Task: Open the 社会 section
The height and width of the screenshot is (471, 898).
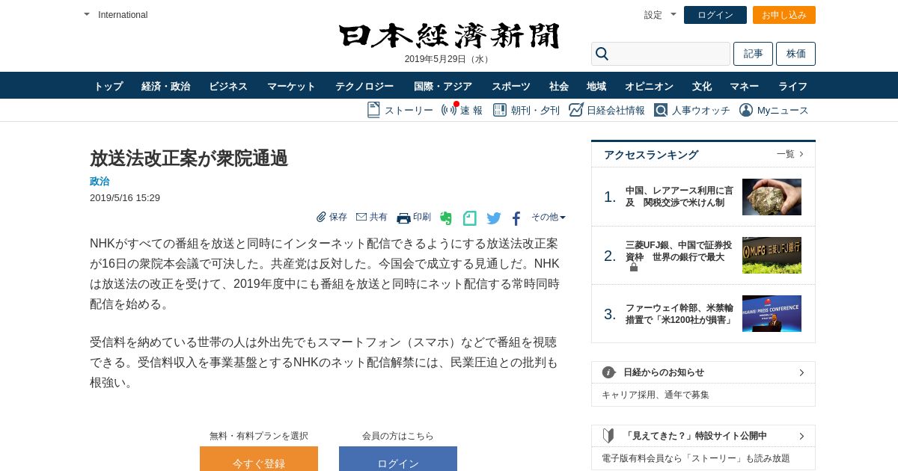Action: click(x=559, y=86)
